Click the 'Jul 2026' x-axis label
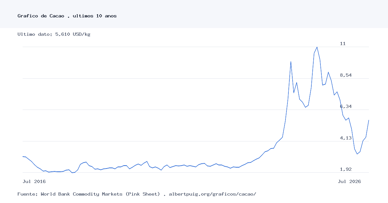388x203 pixels. tap(350, 181)
